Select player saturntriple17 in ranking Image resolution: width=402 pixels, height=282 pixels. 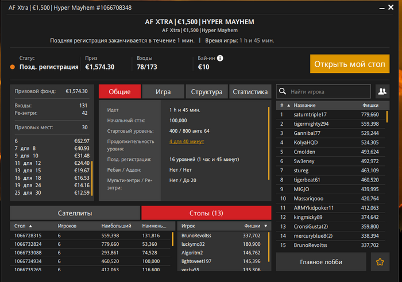click(x=331, y=115)
